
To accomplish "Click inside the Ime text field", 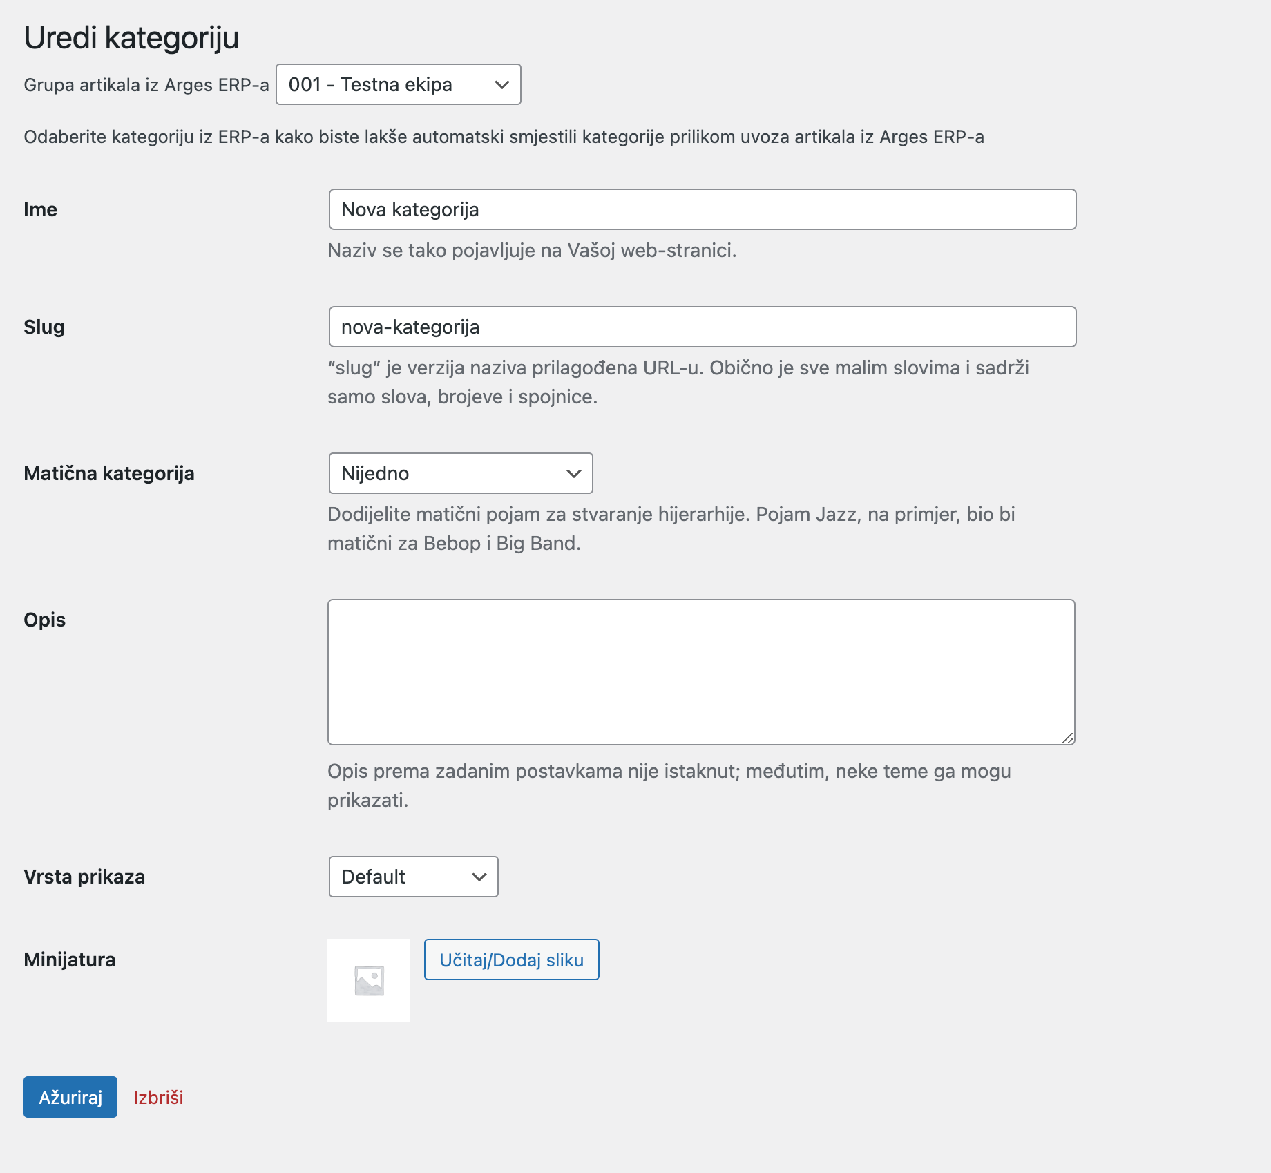I will [x=701, y=209].
